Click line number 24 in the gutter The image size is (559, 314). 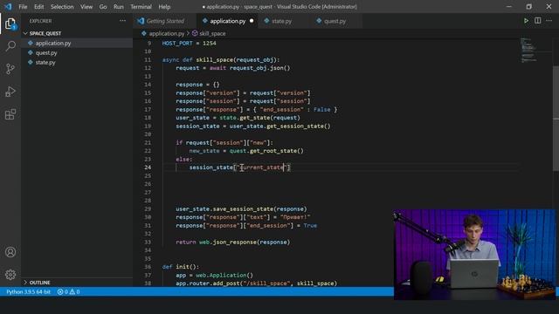[x=148, y=167]
